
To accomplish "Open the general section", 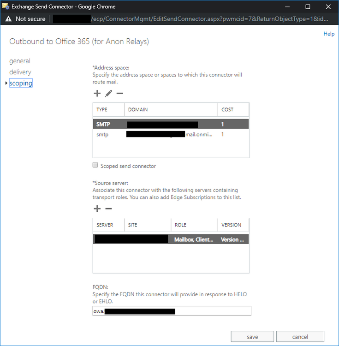I will (20, 61).
